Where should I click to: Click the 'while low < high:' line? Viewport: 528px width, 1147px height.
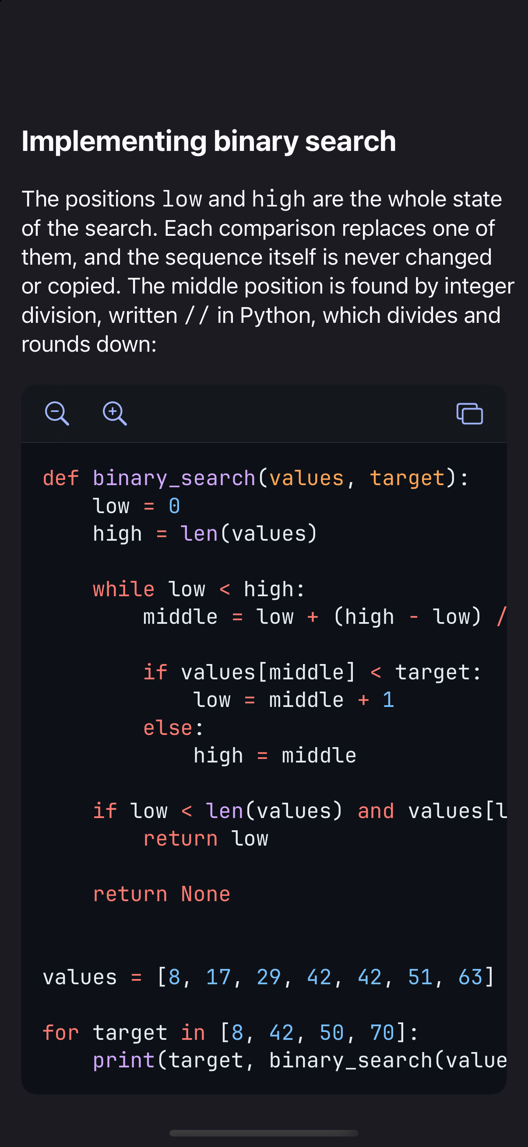click(199, 590)
